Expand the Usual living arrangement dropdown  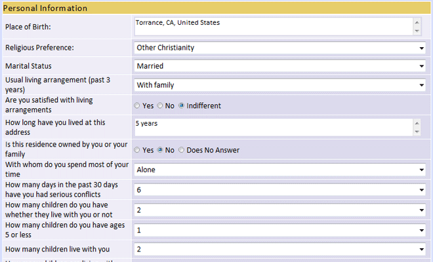(279, 85)
